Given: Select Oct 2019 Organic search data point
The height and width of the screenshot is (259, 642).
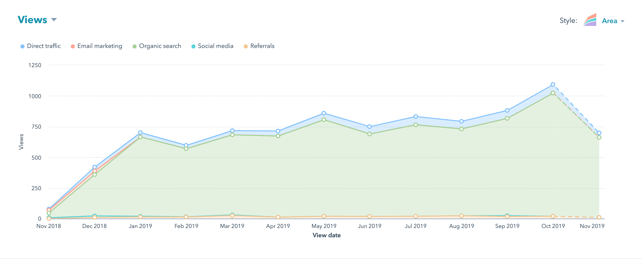Looking at the screenshot, I should [553, 93].
